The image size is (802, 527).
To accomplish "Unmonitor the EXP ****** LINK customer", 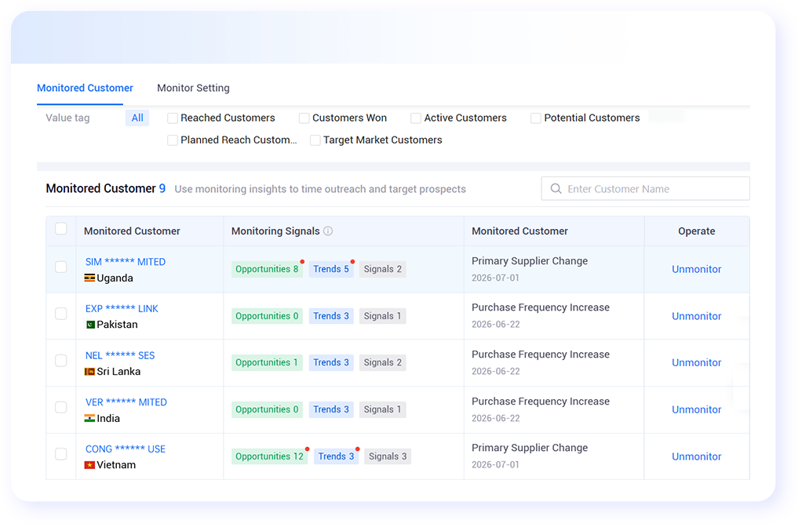I will click(696, 316).
